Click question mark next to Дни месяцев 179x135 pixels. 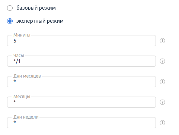(x=162, y=82)
